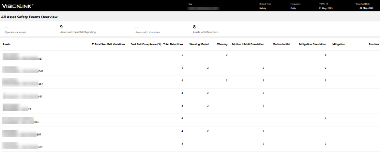Sort by Seat Belt Compliance (%) column
The image size is (380, 154).
(146, 44)
